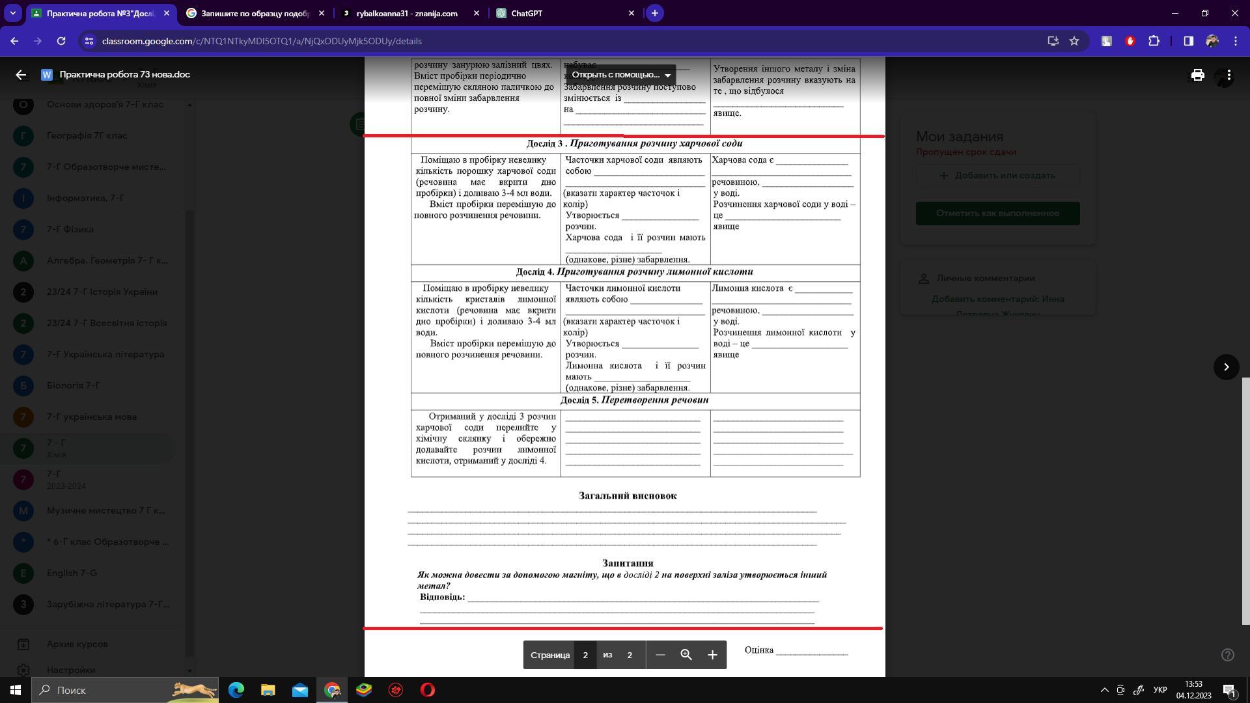Go to next file with the right arrow
1250x703 pixels.
(x=1226, y=367)
